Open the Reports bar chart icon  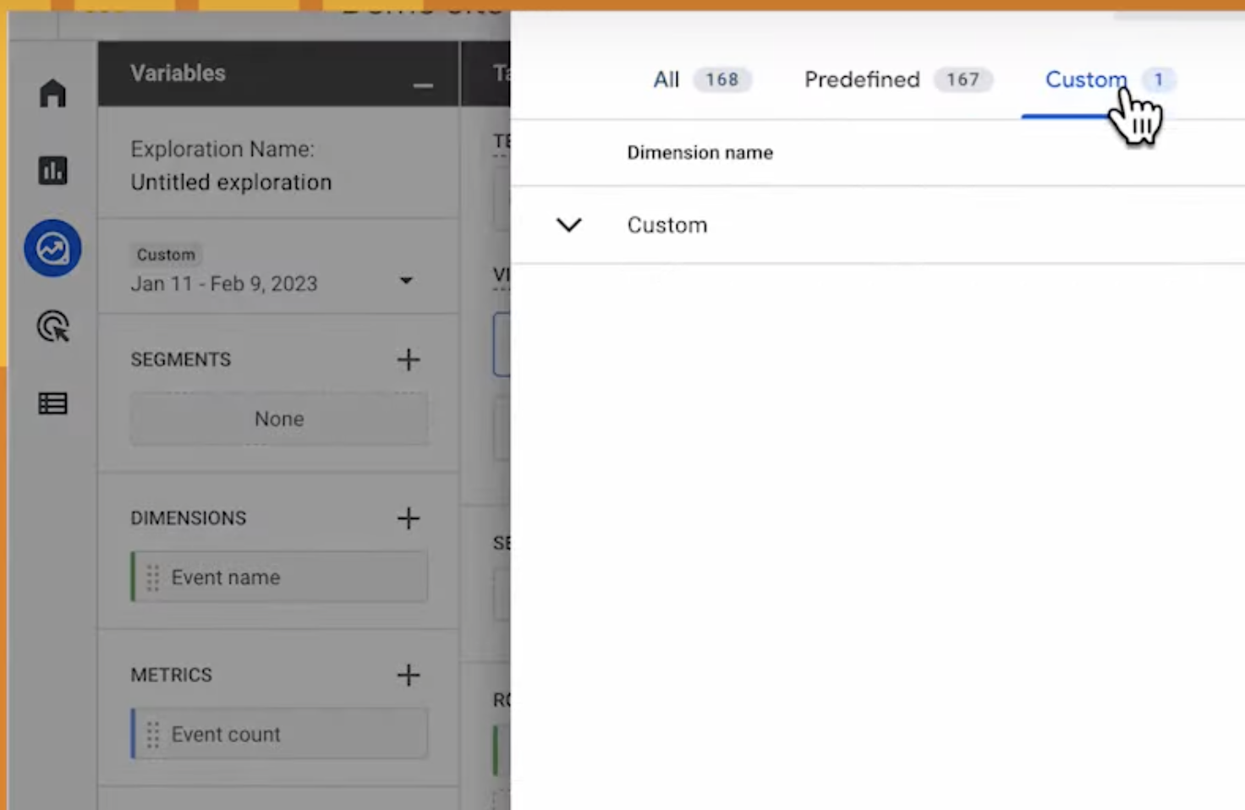point(52,171)
